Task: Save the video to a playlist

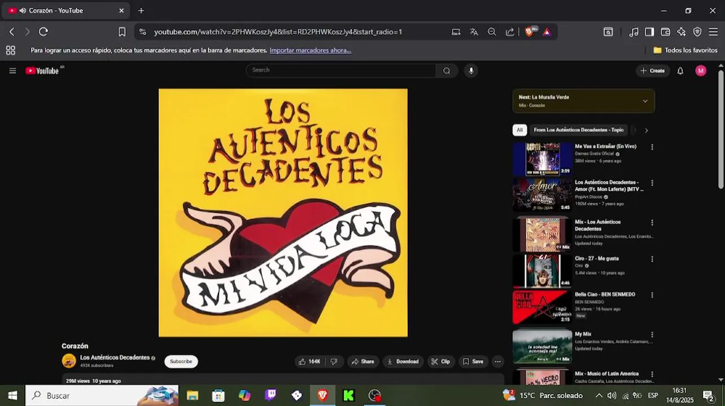Action: point(473,361)
